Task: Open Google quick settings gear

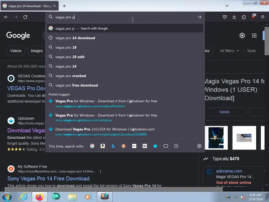Action: (242, 36)
